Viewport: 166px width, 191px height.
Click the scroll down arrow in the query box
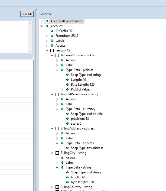30,51
